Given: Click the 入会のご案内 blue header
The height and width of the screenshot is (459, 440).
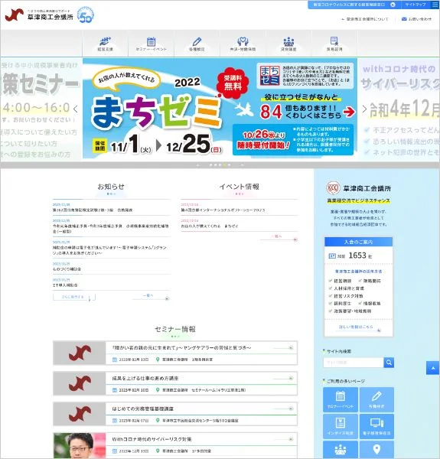Looking at the screenshot, I should click(x=358, y=242).
